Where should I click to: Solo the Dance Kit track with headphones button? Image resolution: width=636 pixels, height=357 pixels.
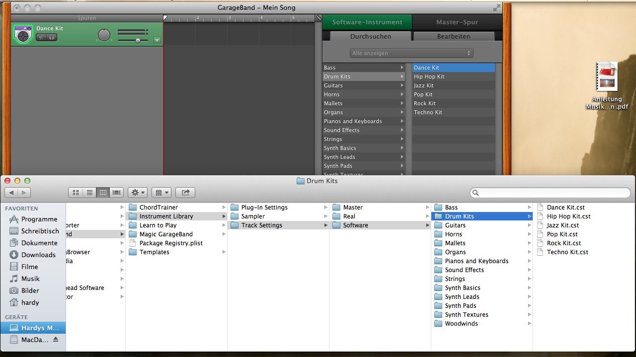click(52, 37)
